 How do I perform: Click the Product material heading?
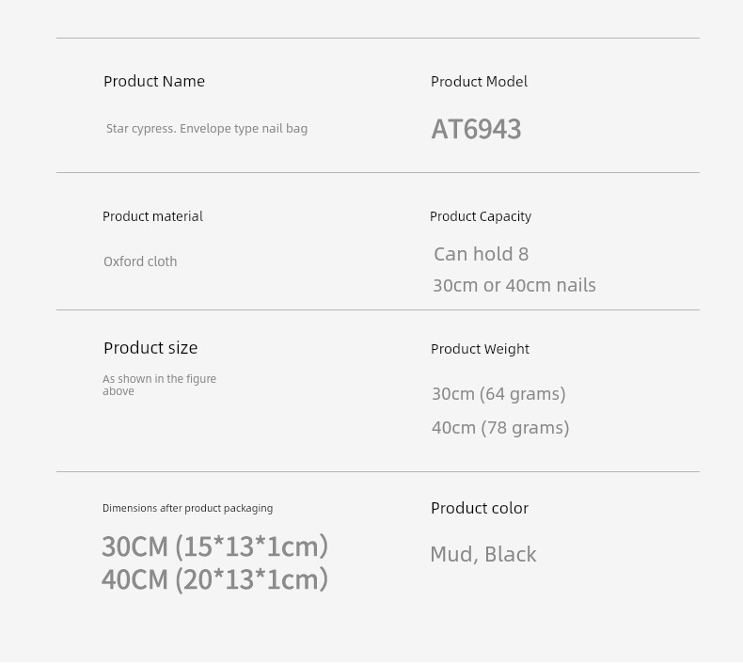pyautogui.click(x=152, y=216)
